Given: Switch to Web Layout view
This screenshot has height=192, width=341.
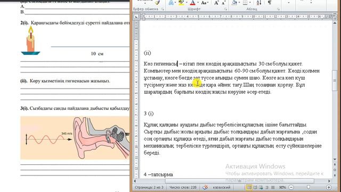Looking at the screenshot, I should pos(261,187).
